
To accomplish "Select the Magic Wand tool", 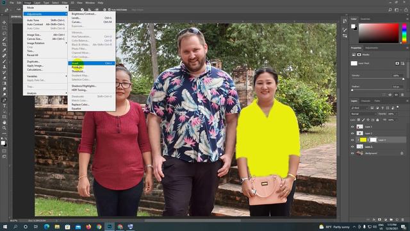I will (4, 39).
